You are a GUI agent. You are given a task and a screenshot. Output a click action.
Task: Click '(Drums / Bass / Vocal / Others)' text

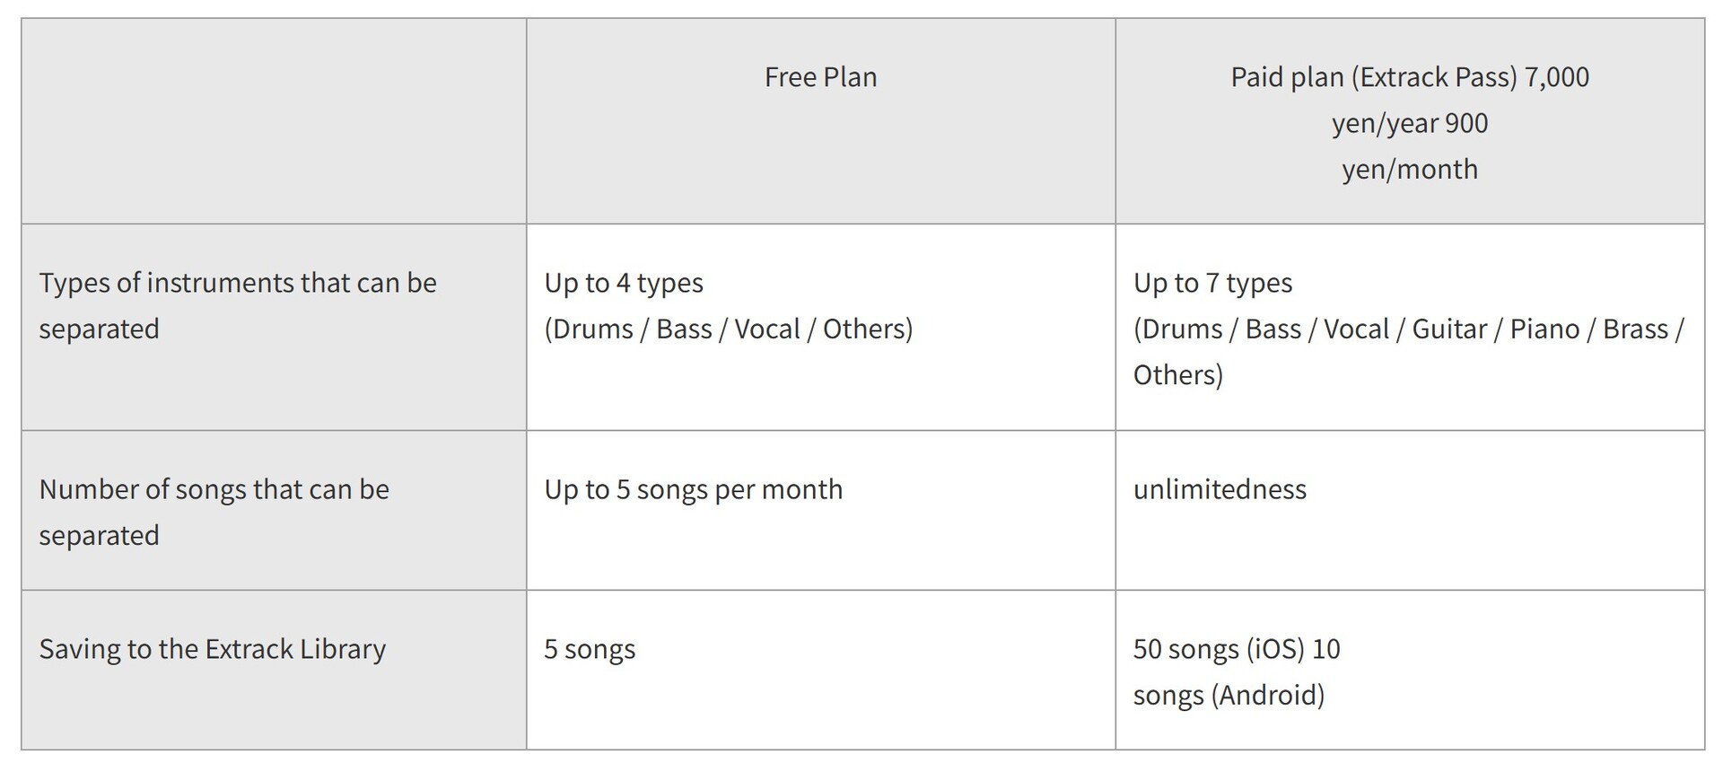[728, 329]
